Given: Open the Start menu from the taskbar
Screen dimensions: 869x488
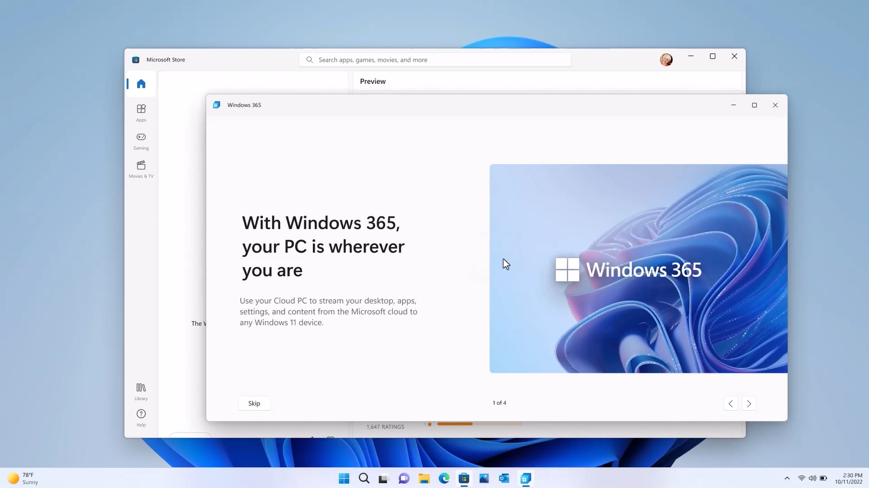Looking at the screenshot, I should (344, 478).
